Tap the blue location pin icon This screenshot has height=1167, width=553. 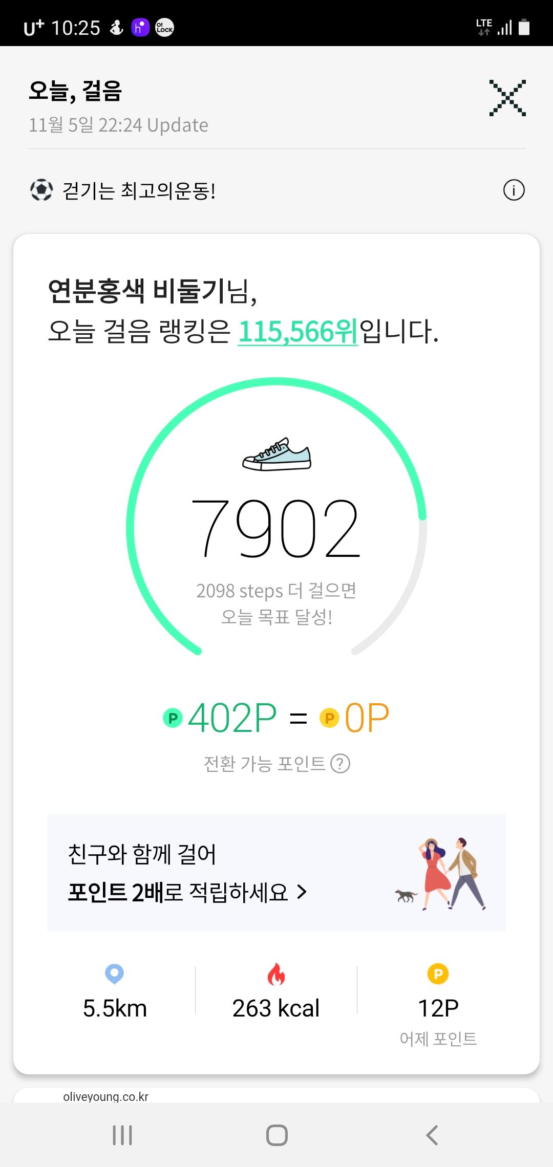tap(114, 974)
